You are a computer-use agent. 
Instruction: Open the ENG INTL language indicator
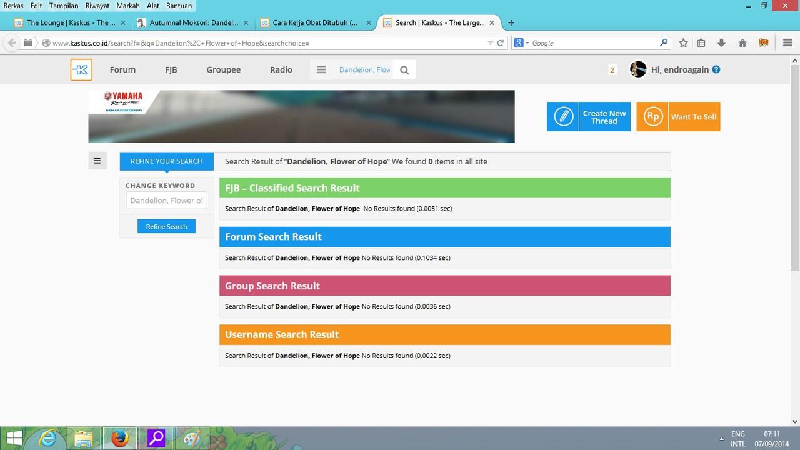coord(738,439)
